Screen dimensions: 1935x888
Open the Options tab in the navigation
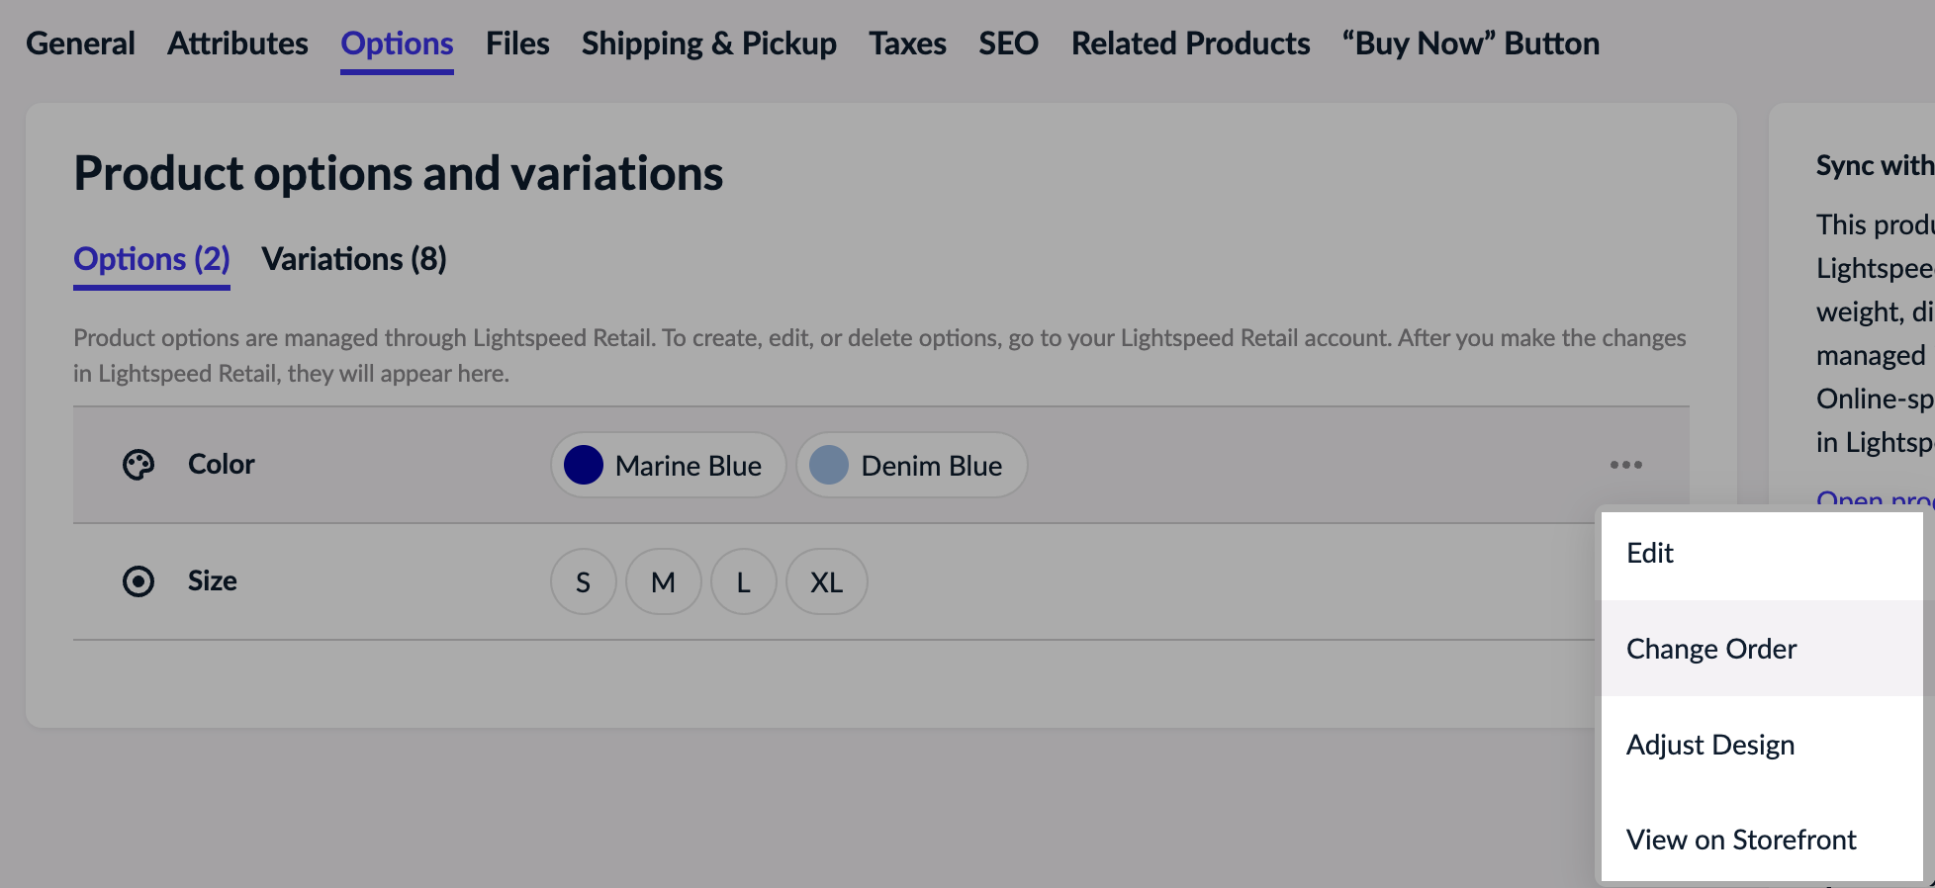396,43
